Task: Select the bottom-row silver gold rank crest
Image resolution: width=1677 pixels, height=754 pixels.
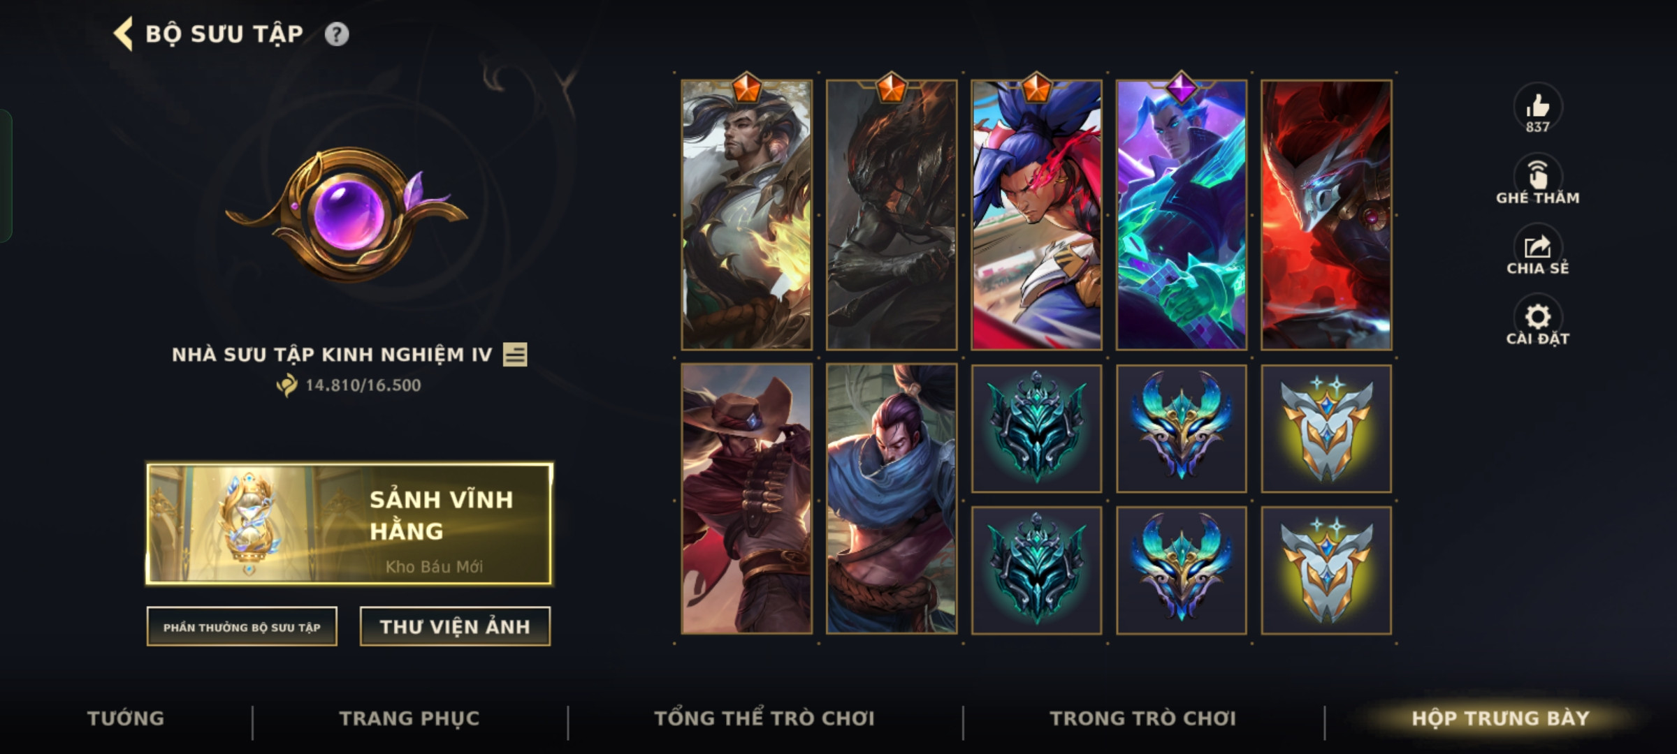Action: point(1326,570)
